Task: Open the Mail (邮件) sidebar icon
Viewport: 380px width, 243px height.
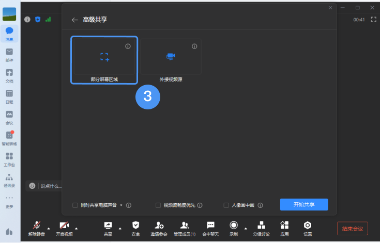Action: tap(9, 55)
